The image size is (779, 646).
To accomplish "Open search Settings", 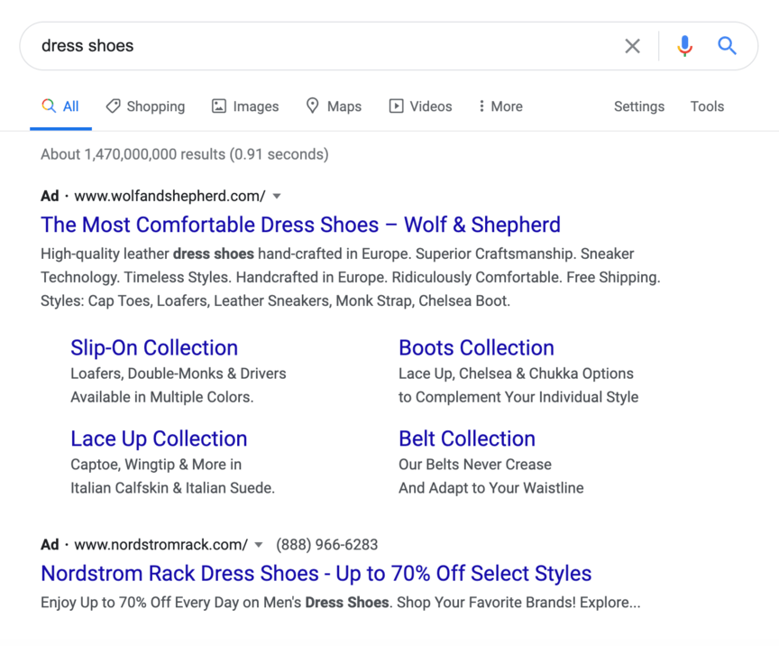I will 639,106.
